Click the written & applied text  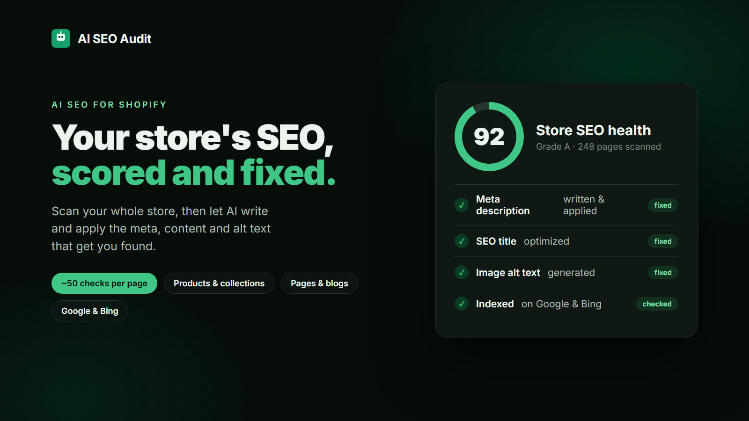pos(584,205)
